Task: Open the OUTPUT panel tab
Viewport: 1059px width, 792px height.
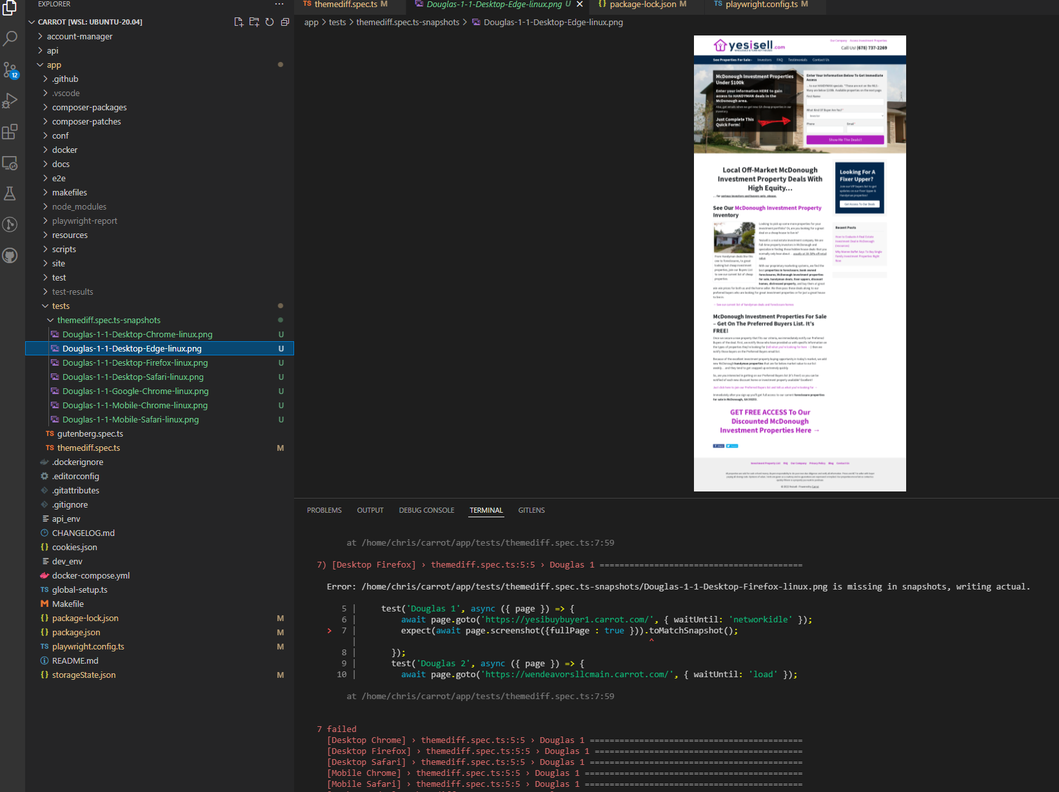Action: tap(370, 510)
